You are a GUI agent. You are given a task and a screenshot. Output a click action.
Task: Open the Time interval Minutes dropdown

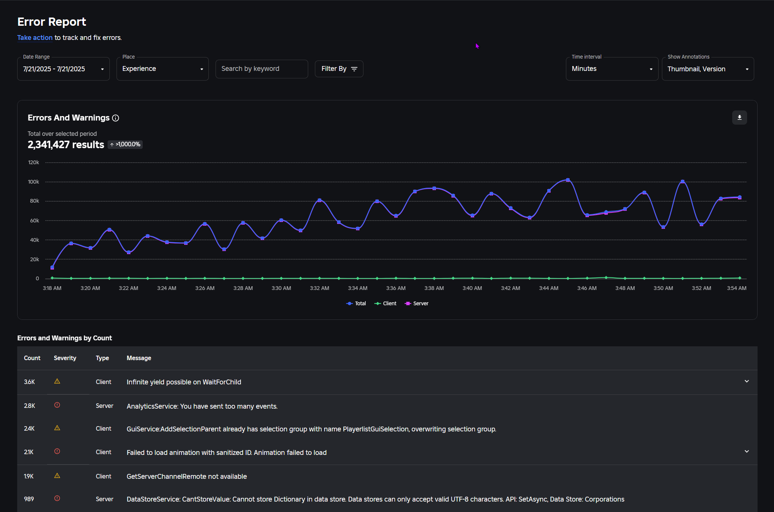[x=612, y=69]
